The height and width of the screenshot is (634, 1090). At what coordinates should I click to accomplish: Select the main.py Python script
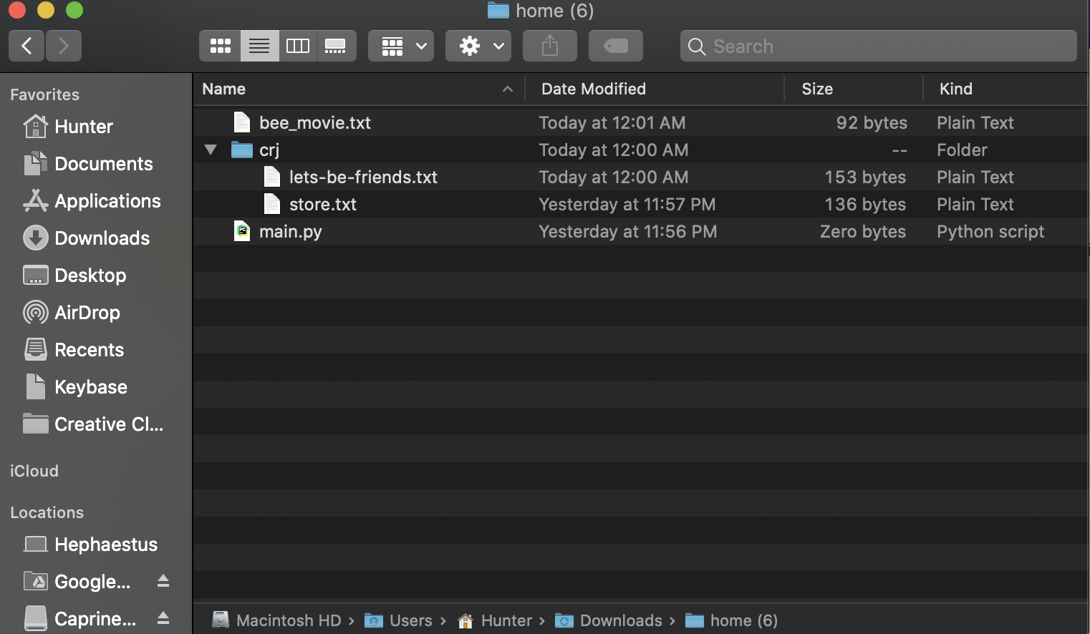[290, 232]
